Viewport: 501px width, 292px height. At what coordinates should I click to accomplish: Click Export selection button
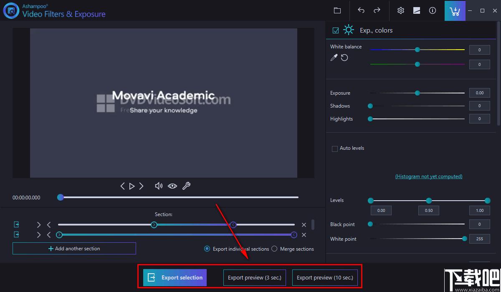[x=175, y=277]
